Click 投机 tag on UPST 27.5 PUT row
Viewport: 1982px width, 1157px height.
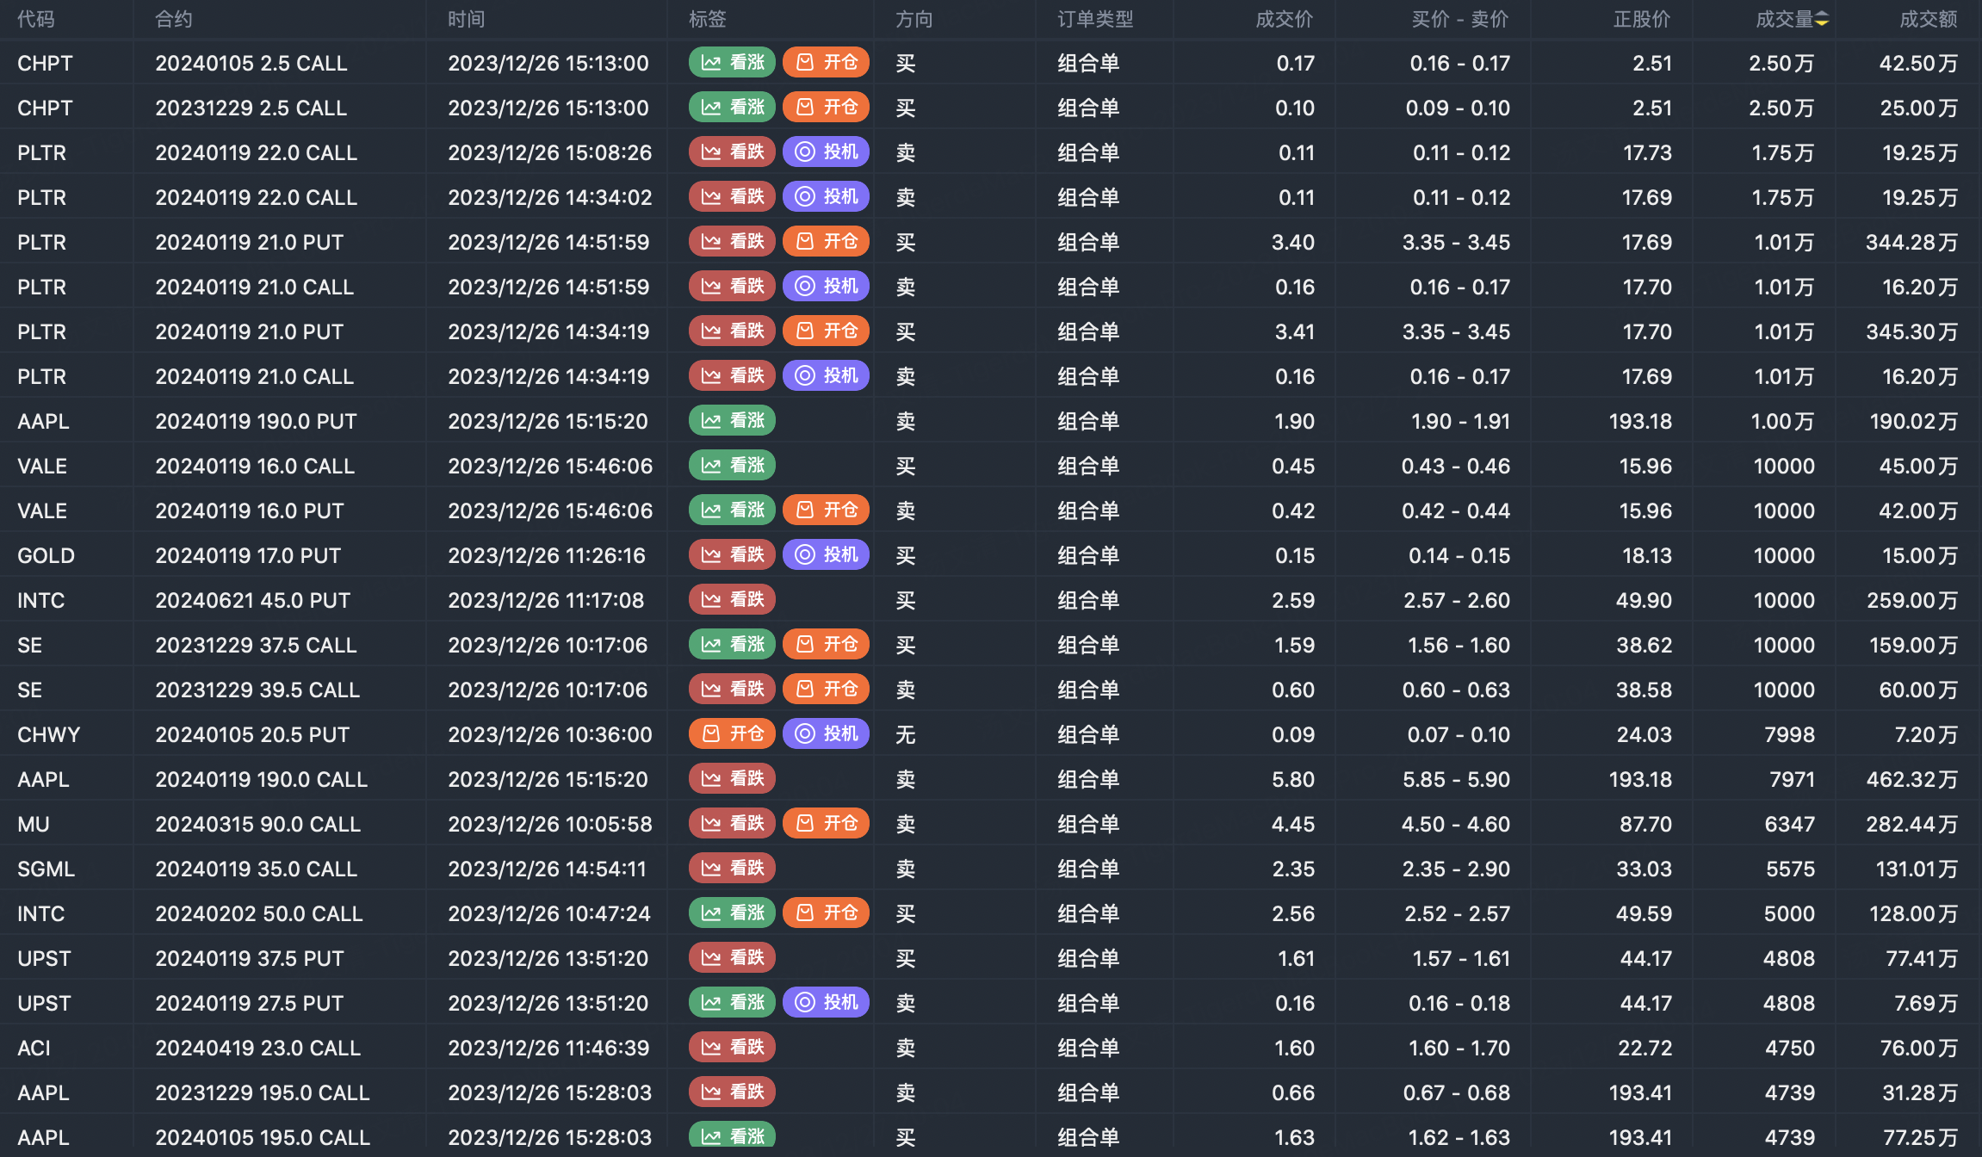pos(826,1003)
